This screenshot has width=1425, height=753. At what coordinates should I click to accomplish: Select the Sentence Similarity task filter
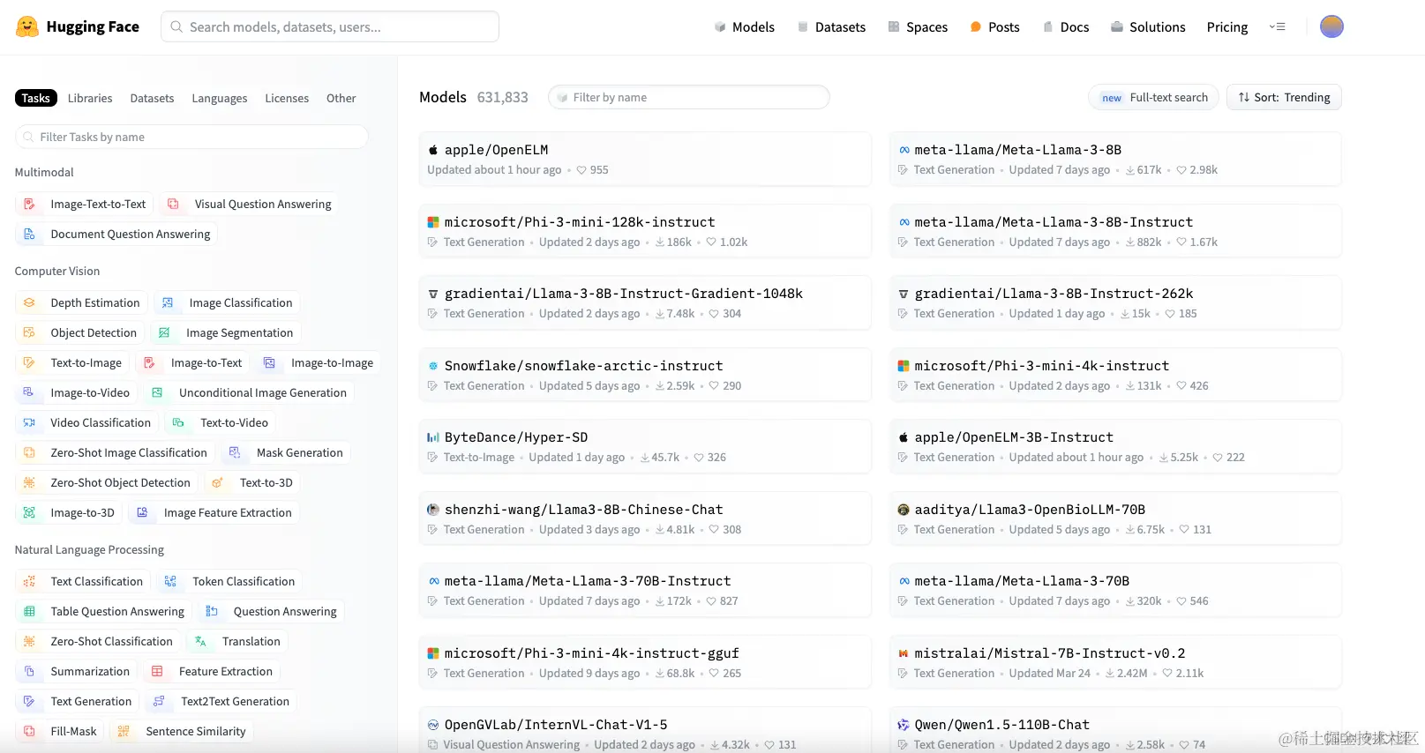(183, 731)
